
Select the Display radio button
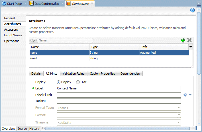(x=58, y=82)
